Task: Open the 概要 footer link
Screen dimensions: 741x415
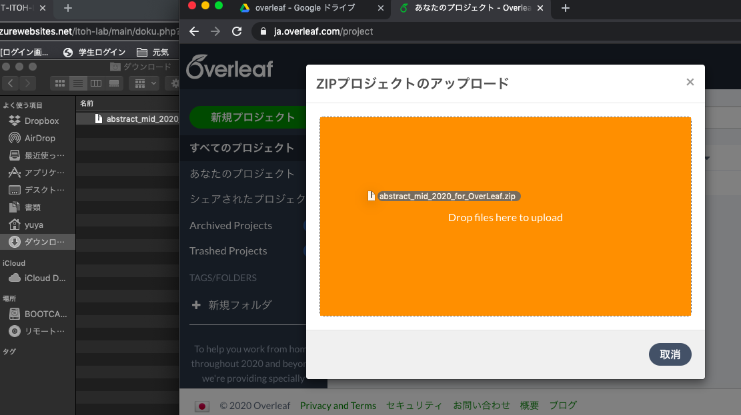Action: (530, 406)
